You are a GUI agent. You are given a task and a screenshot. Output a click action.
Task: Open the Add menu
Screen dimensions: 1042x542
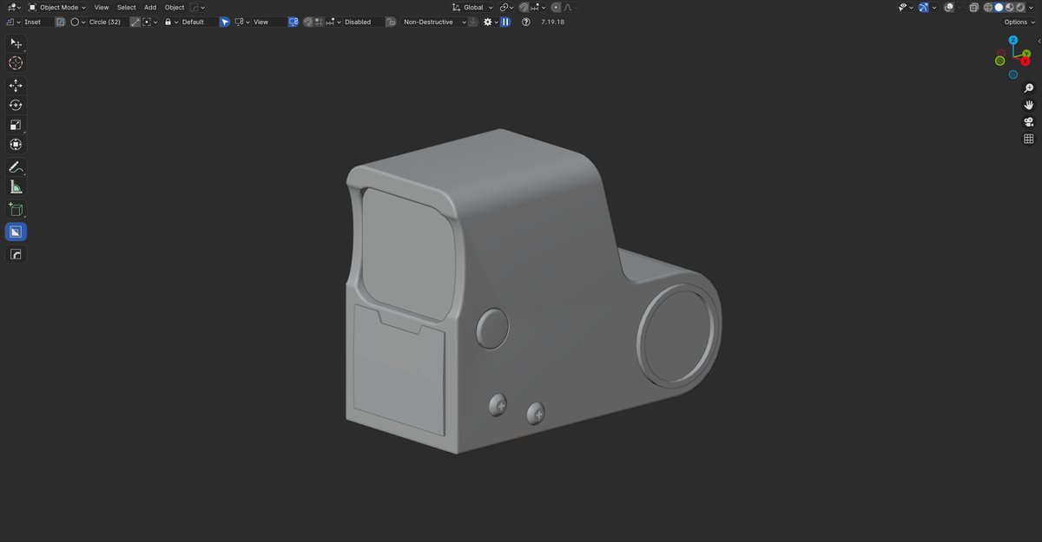(150, 7)
